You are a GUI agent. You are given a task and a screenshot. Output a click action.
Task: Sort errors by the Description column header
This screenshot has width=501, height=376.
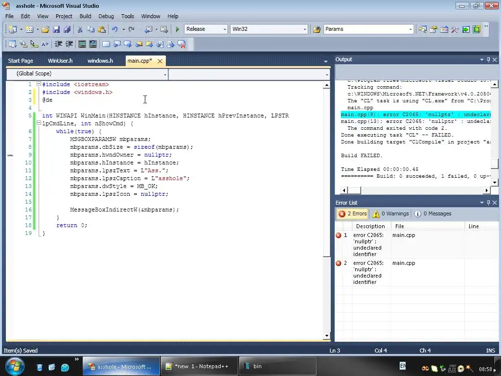click(370, 226)
